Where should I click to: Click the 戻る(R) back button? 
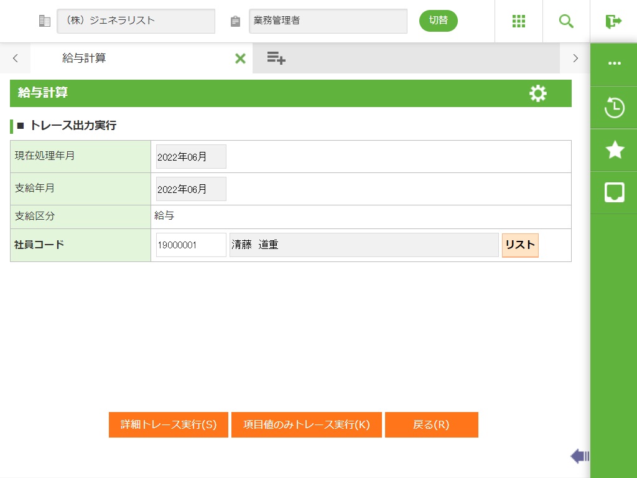(431, 424)
